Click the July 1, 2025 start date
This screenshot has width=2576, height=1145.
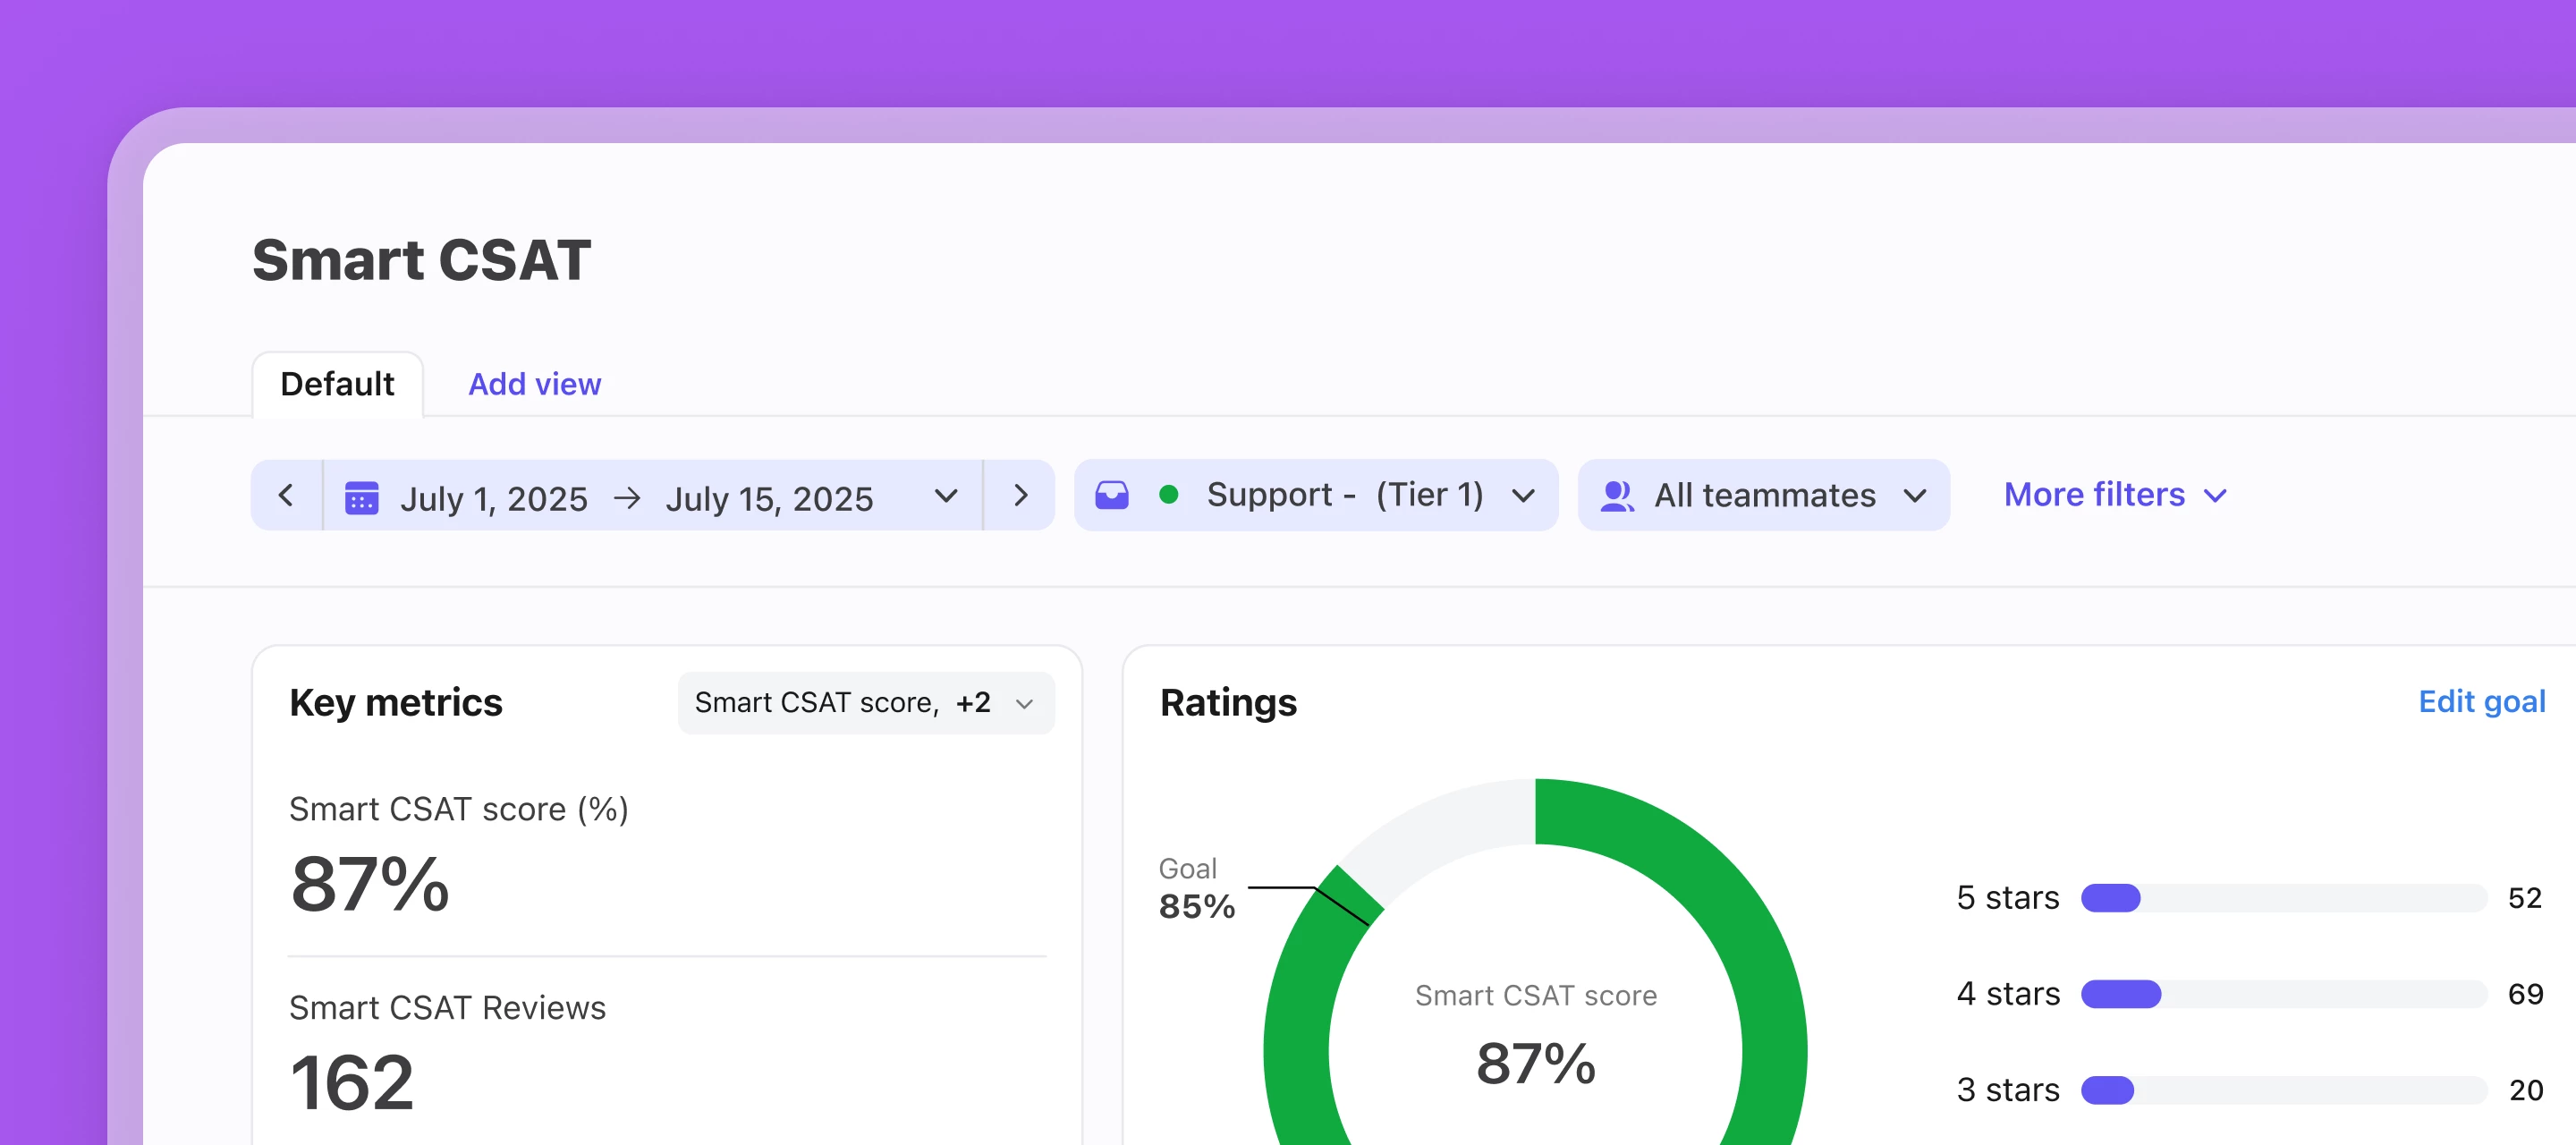click(x=494, y=498)
